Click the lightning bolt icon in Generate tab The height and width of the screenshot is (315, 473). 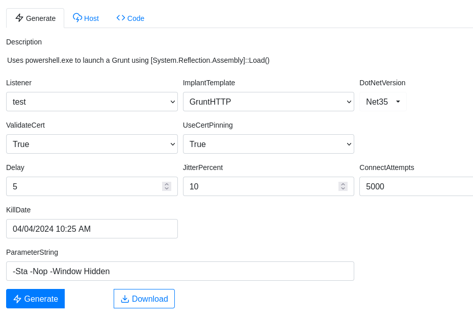[x=19, y=18]
